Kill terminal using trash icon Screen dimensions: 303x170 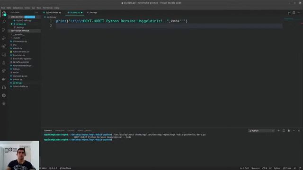(x=289, y=131)
